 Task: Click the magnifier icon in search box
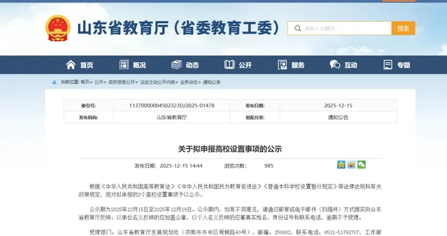click(297, 28)
